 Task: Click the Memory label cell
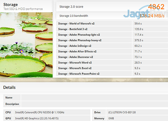pyautogui.click(x=99, y=118)
